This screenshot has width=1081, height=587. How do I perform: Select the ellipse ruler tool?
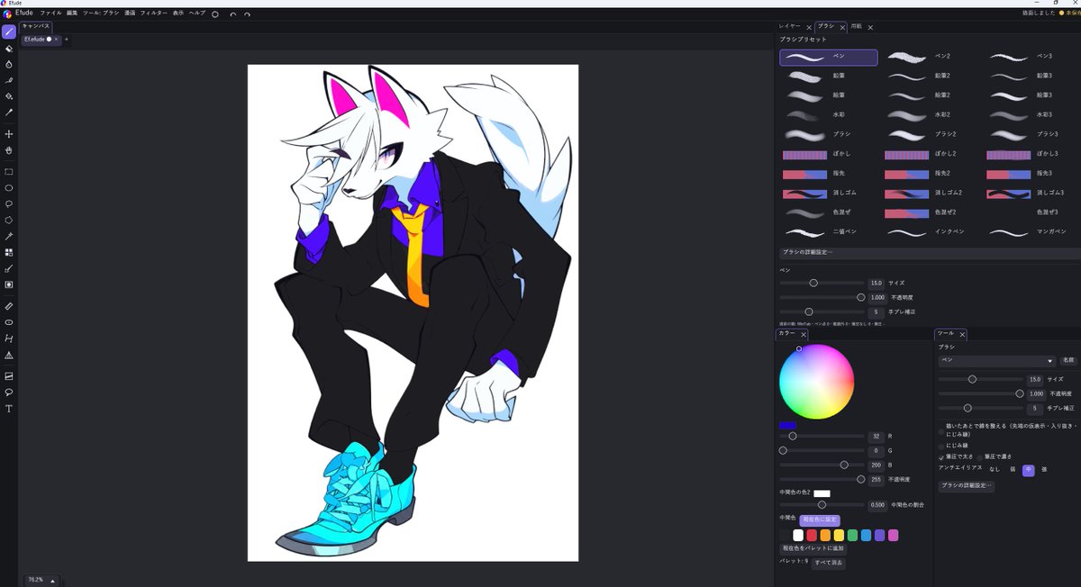[x=9, y=322]
